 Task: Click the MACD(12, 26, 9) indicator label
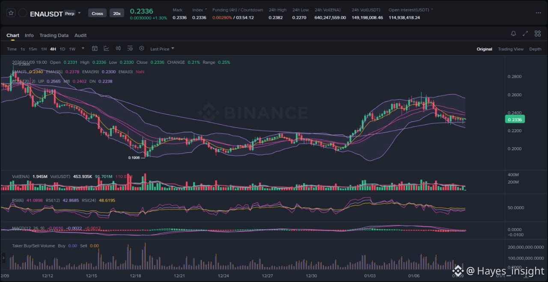[x=28, y=228]
